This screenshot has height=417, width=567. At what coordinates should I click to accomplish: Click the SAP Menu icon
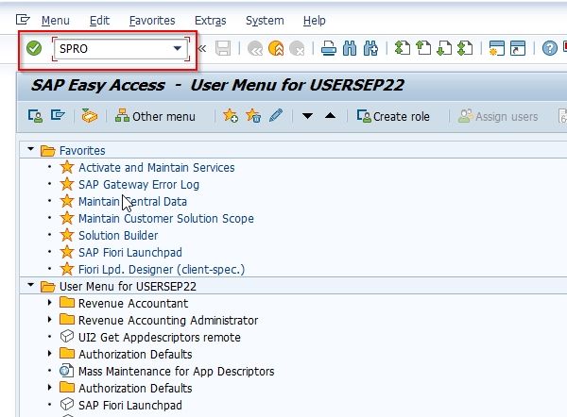tap(58, 115)
